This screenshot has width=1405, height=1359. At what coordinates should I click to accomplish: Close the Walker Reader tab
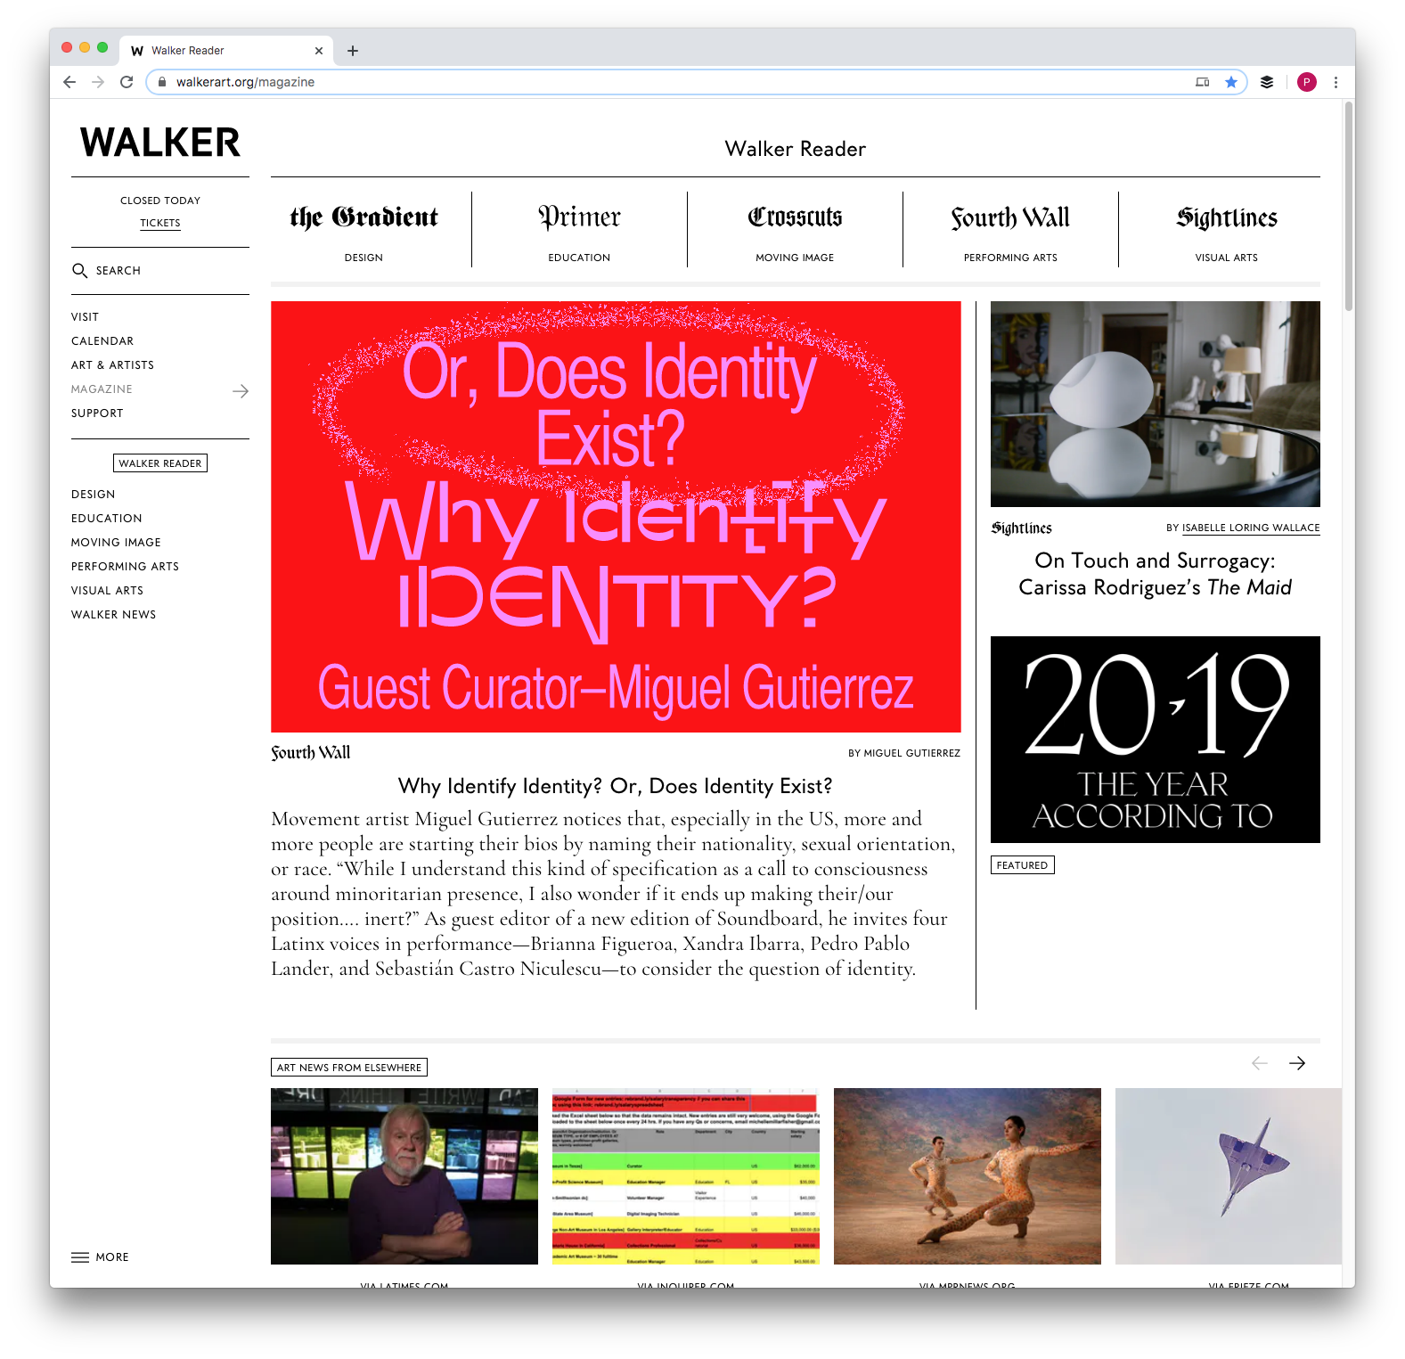319,51
